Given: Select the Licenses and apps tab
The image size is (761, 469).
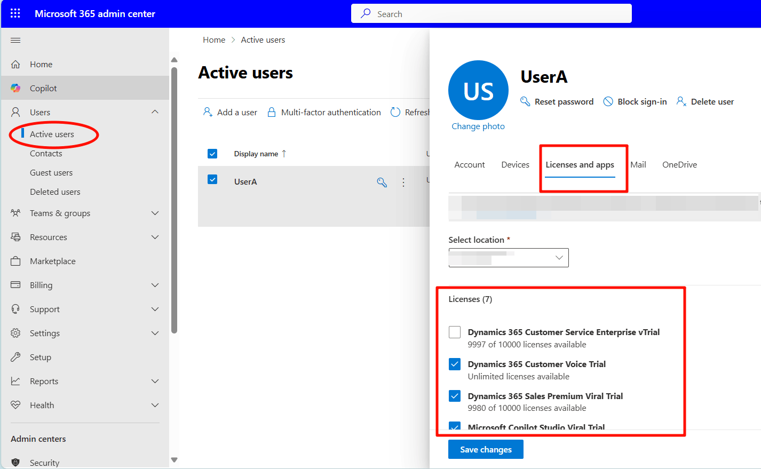Looking at the screenshot, I should click(x=580, y=165).
